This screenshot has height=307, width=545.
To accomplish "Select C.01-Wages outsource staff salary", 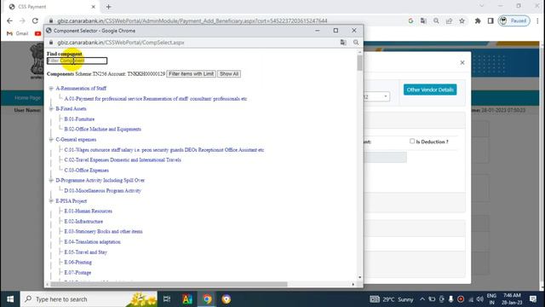I will (164, 150).
